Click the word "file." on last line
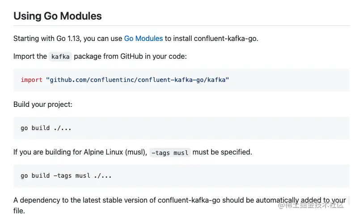The height and width of the screenshot is (216, 351). [19, 210]
